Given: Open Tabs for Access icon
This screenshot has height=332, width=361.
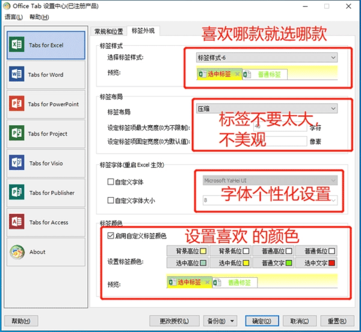Looking at the screenshot, I should tap(17, 222).
